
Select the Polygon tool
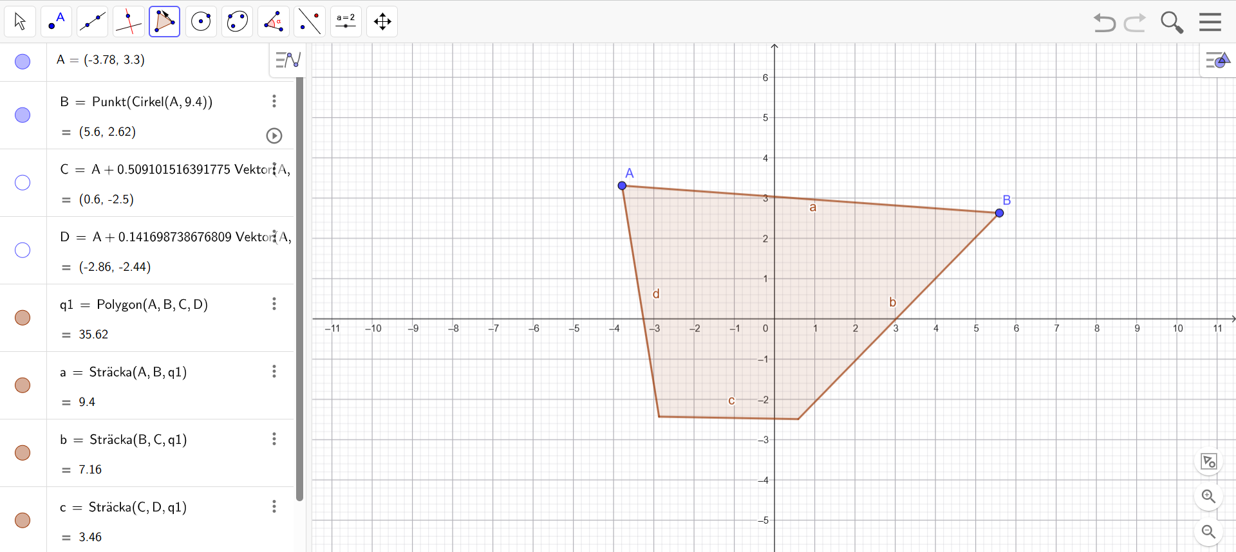(165, 22)
